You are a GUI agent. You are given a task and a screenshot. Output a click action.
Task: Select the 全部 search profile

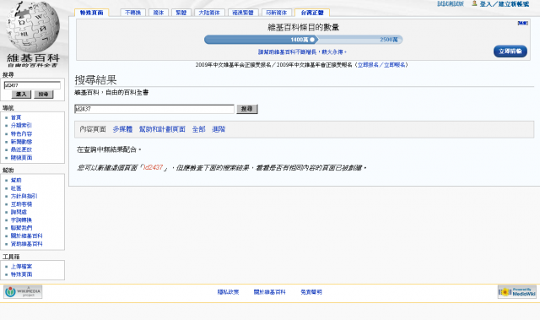(199, 129)
